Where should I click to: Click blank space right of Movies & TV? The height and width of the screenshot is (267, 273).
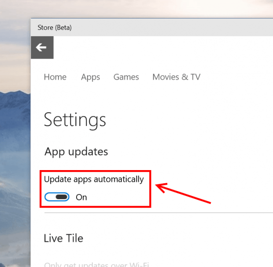coord(238,77)
